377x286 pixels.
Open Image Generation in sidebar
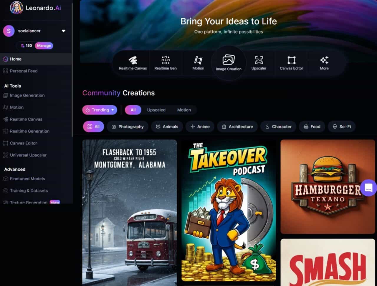27,95
